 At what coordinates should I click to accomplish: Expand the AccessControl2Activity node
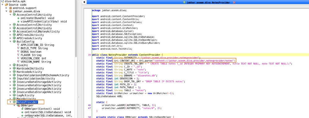click(x=11, y=25)
